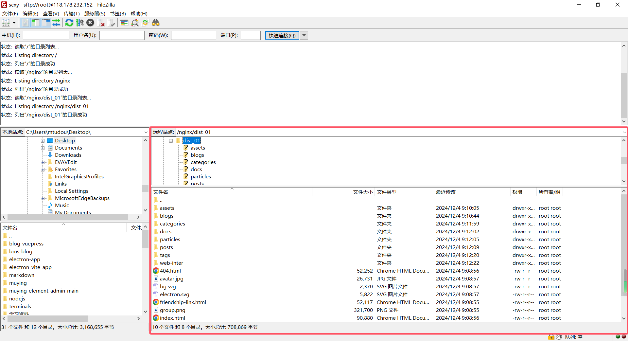Open the remote site path dropdown
Viewport: 628px width, 341px height.
624,132
